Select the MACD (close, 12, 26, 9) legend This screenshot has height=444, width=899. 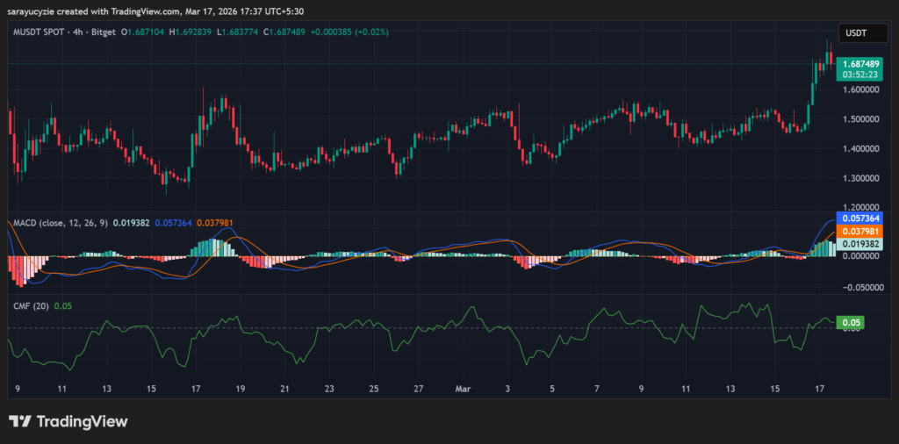(x=58, y=223)
